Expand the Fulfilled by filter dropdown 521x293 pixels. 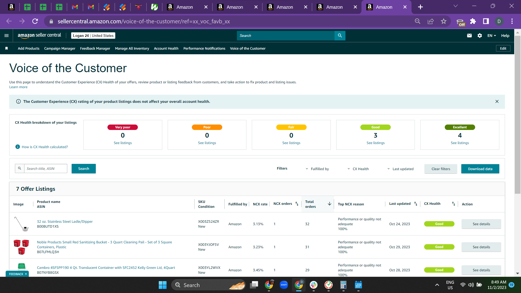(317, 169)
